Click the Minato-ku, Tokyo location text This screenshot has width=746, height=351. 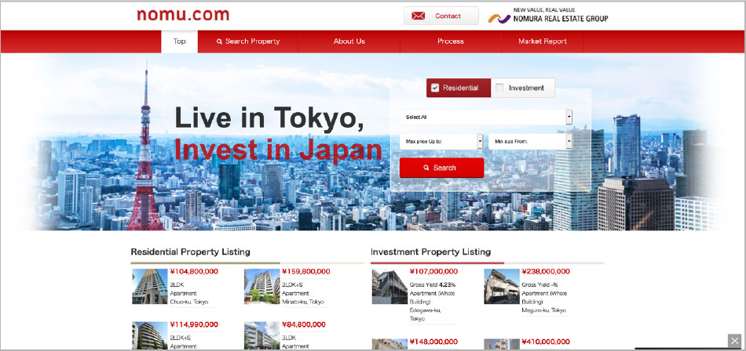302,302
